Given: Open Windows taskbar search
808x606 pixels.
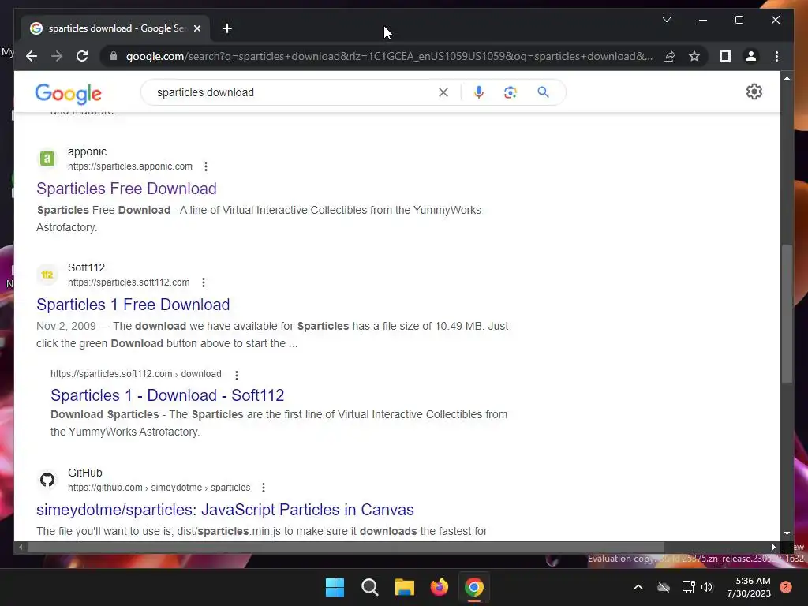Looking at the screenshot, I should [x=370, y=587].
